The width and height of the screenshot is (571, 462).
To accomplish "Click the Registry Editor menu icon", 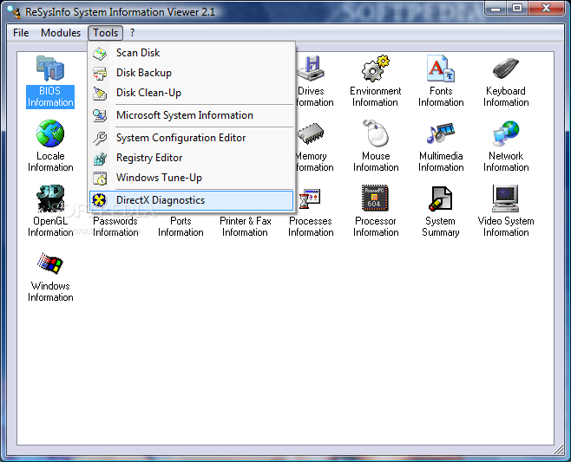I will (100, 159).
